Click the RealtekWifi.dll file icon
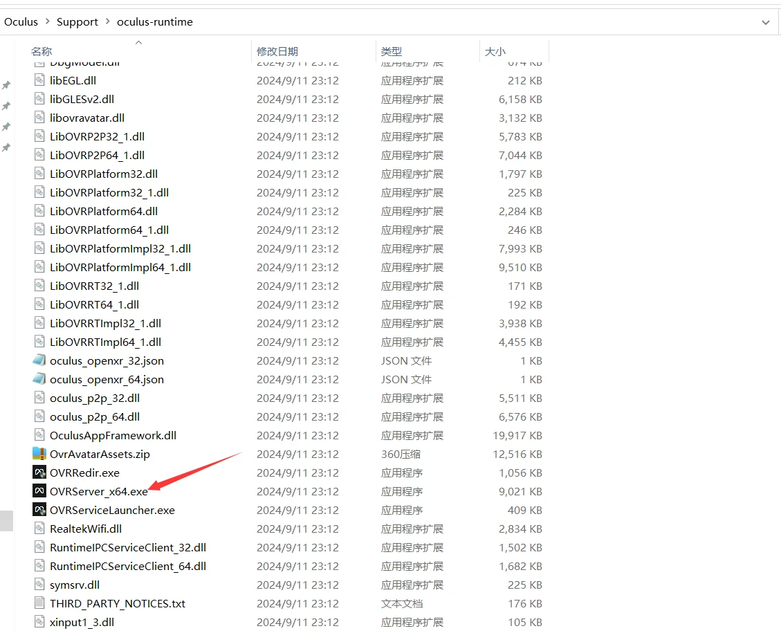781x633 pixels. [x=39, y=529]
